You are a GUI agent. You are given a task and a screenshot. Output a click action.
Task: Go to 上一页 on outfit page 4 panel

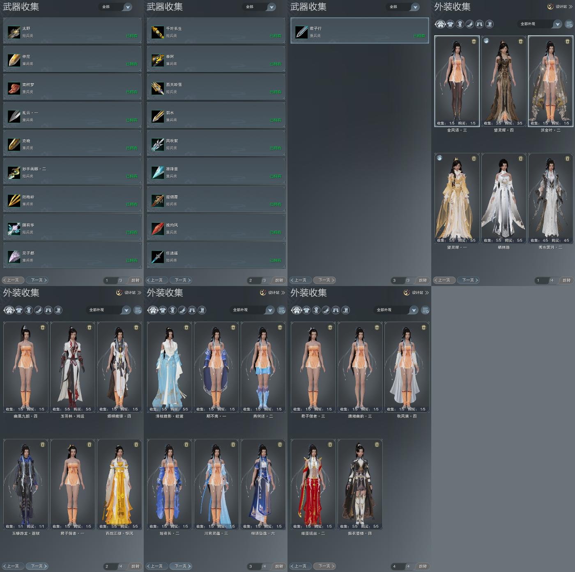(x=300, y=566)
